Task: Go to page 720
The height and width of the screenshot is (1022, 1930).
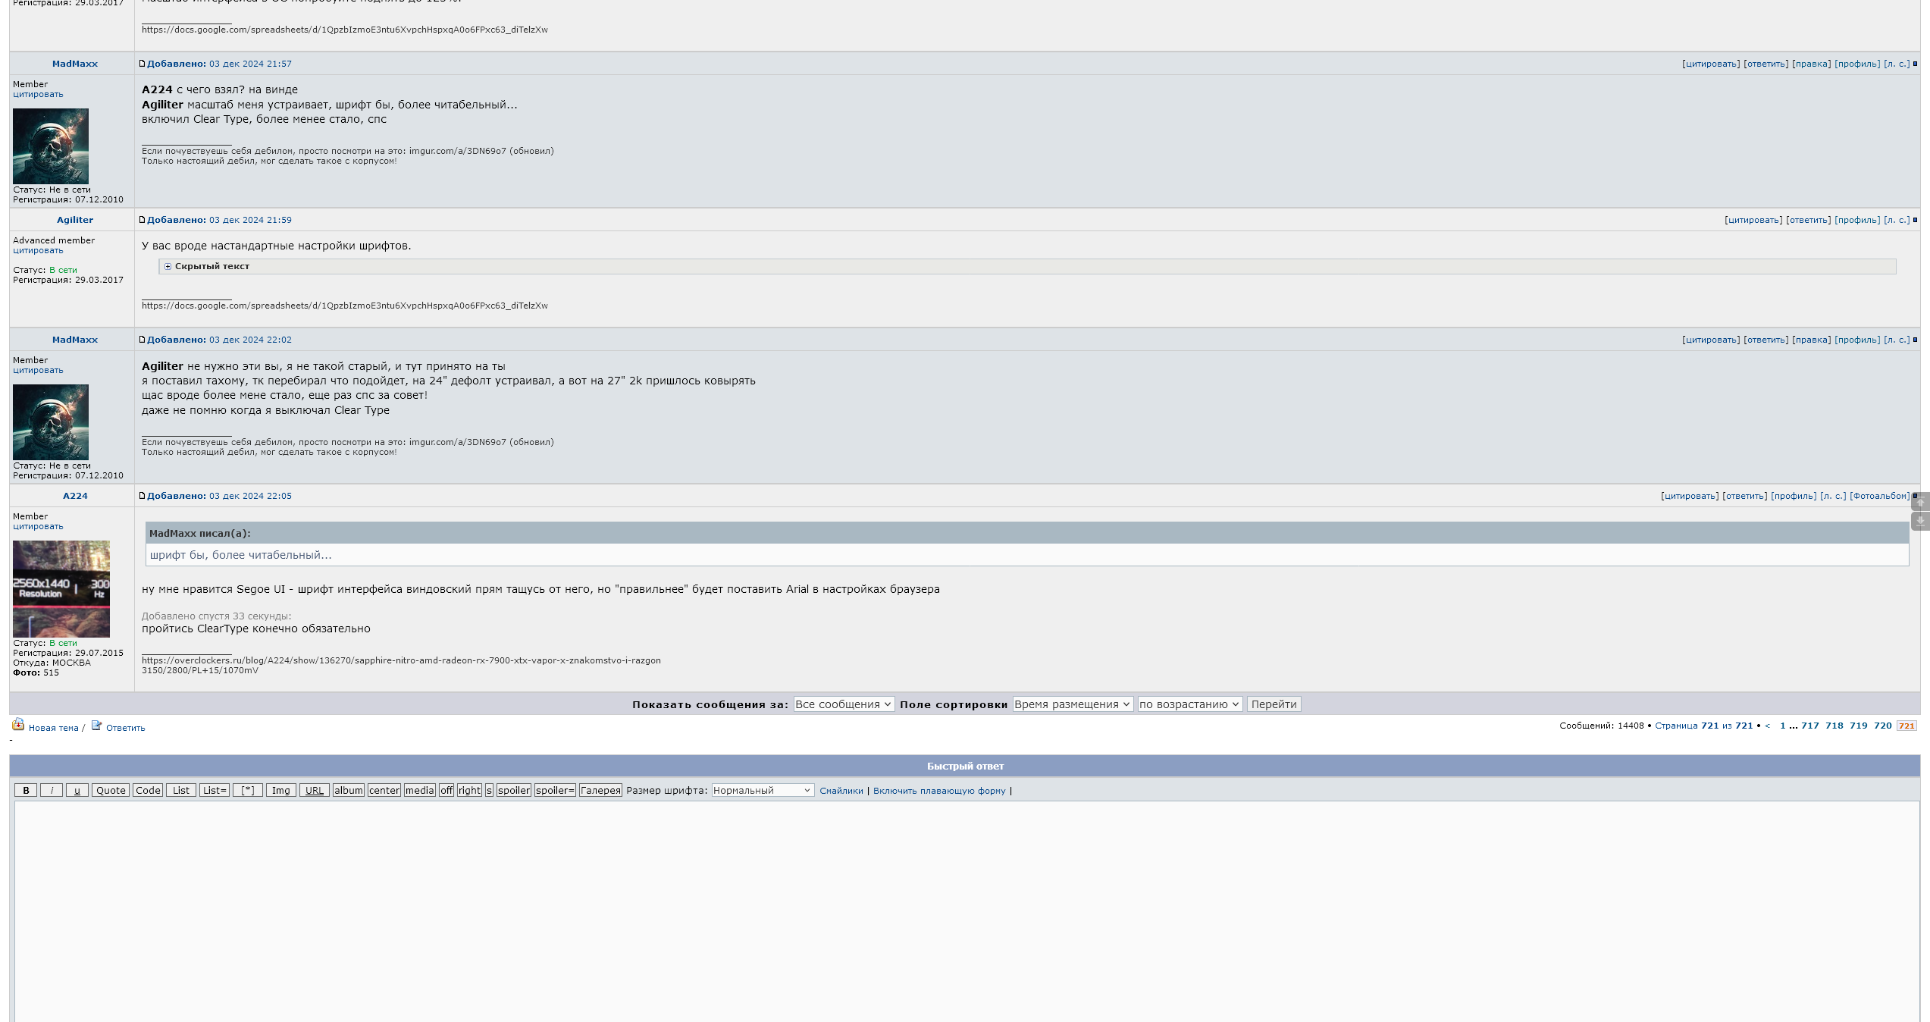Action: 1882,726
